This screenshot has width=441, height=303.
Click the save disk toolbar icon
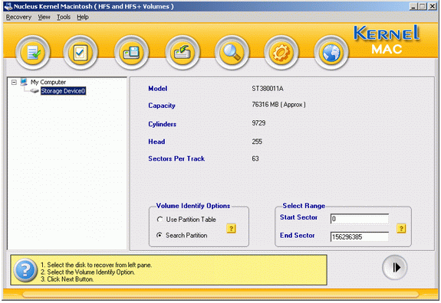pos(131,53)
